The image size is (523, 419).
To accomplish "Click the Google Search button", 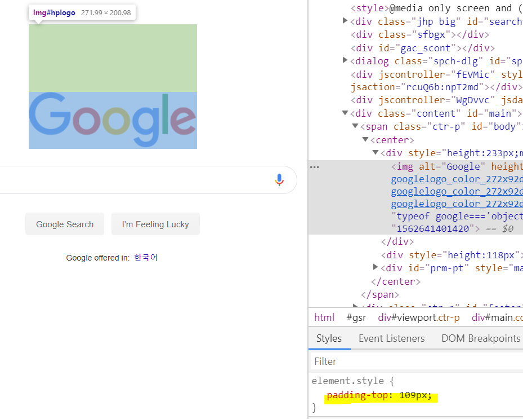I will tap(65, 224).
